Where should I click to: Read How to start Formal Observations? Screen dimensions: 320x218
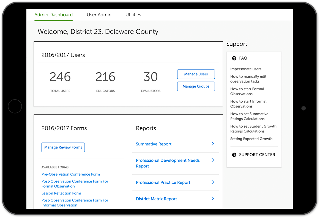[x=247, y=91]
